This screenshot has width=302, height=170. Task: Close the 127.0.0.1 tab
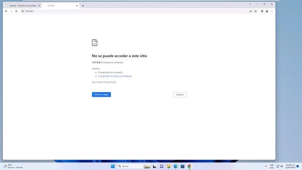pos(77,6)
